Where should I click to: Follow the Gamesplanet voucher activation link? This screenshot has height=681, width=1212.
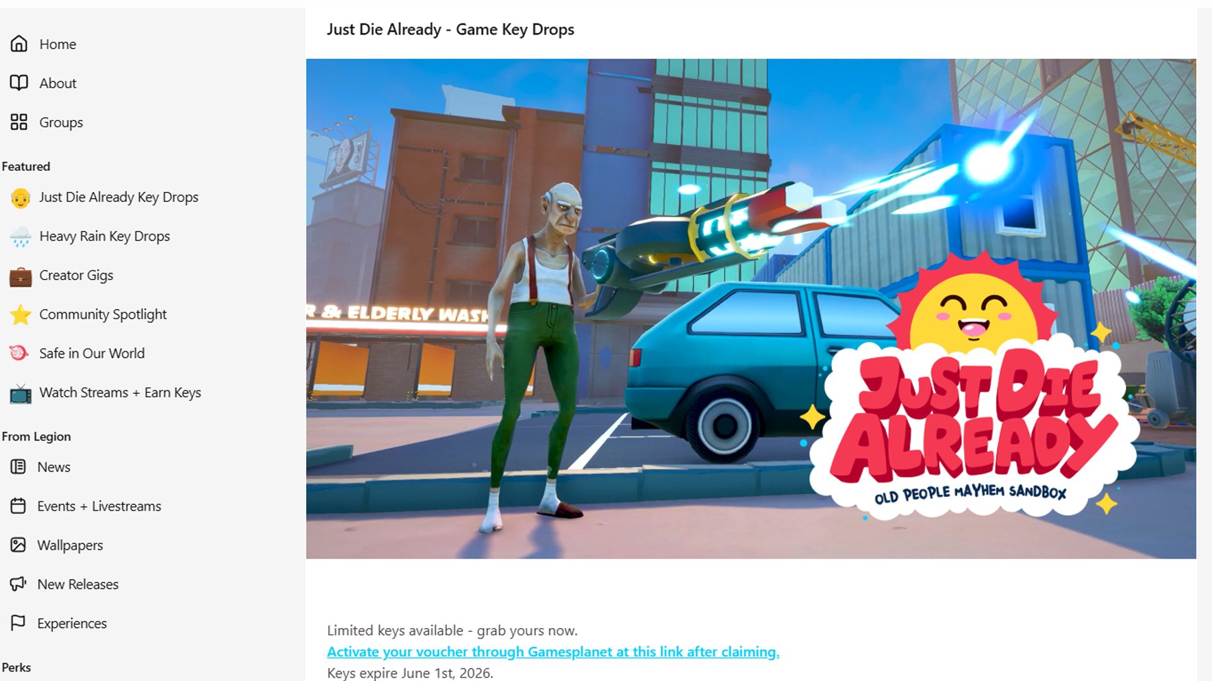tap(553, 651)
